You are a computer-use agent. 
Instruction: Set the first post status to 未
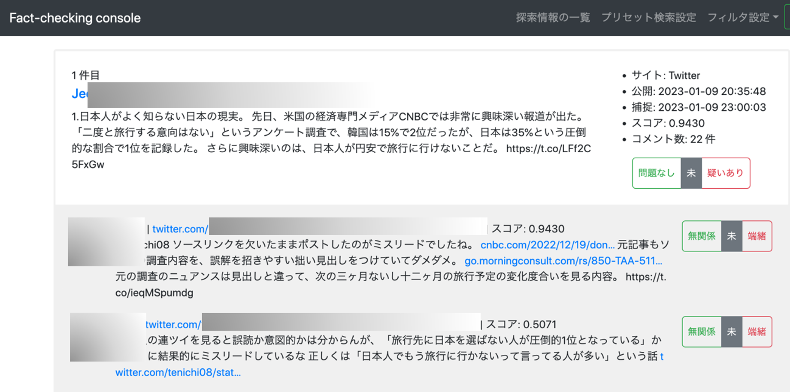pyautogui.click(x=691, y=173)
